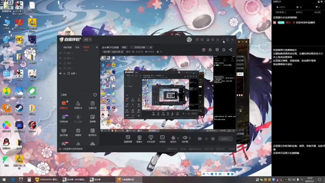Edit the 逆水寒 game category tag

coord(113,52)
